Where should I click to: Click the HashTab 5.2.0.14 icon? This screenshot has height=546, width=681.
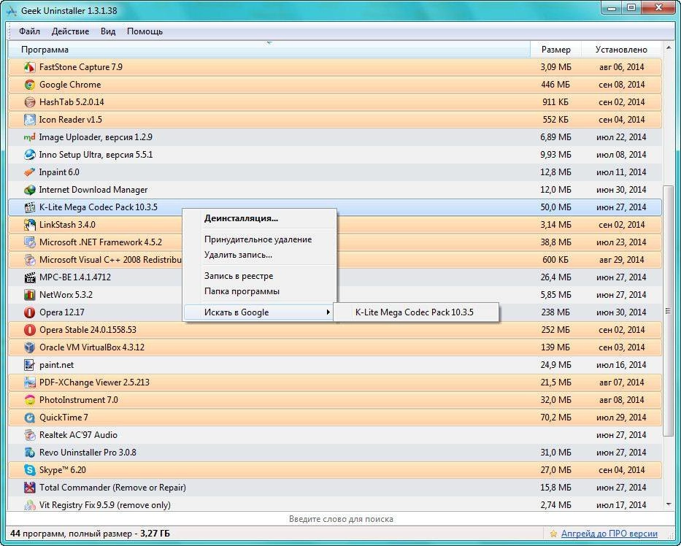click(29, 102)
